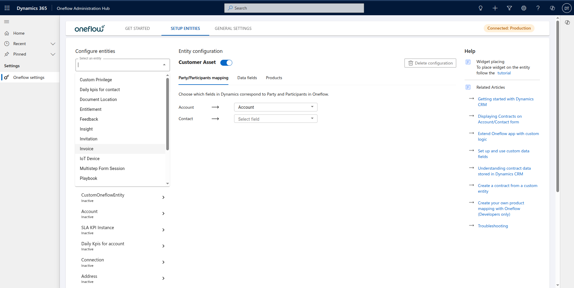The height and width of the screenshot is (288, 574).
Task: Choose Playbook from the entity list
Action: 120,178
